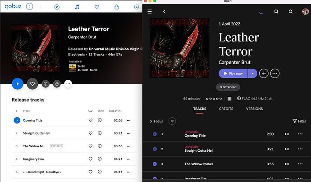Switch to the VERSIONS tab in Roon

[x=254, y=109]
